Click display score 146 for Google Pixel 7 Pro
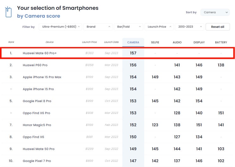Viewport: 235px width, 167px height. [x=199, y=161]
